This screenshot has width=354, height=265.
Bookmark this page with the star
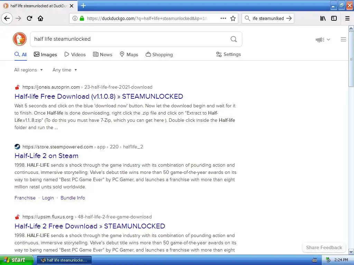tap(233, 18)
